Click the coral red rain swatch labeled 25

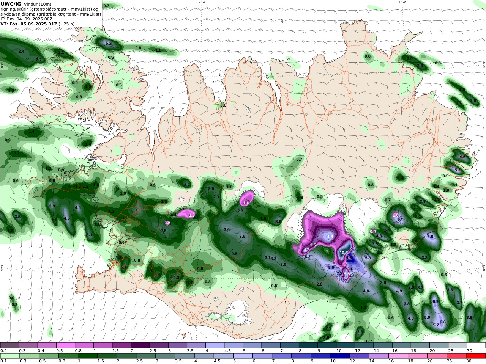coord(456,356)
